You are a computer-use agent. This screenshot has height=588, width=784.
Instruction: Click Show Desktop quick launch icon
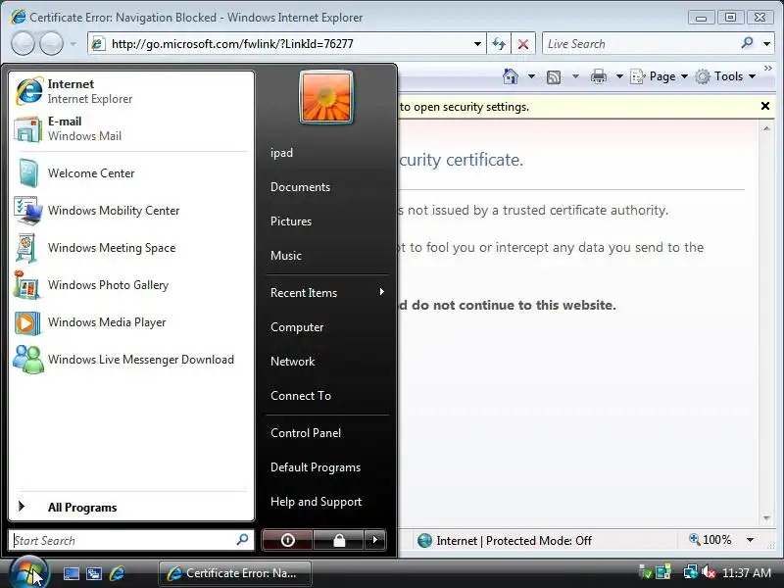[x=71, y=573]
